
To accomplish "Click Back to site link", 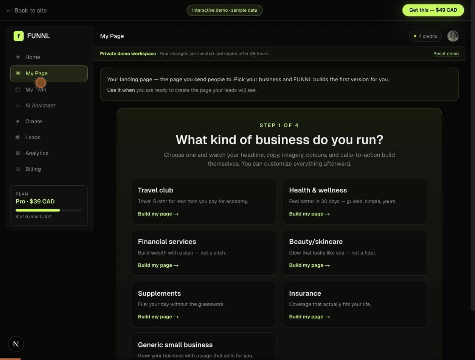I will [26, 10].
